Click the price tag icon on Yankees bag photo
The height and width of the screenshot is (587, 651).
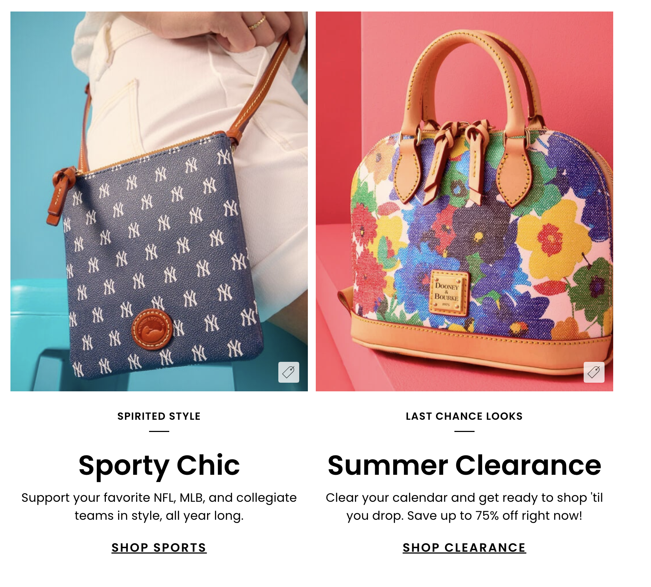point(288,372)
